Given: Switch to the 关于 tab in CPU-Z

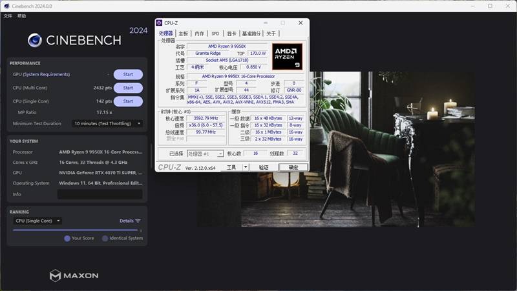Looking at the screenshot, I should [x=271, y=34].
